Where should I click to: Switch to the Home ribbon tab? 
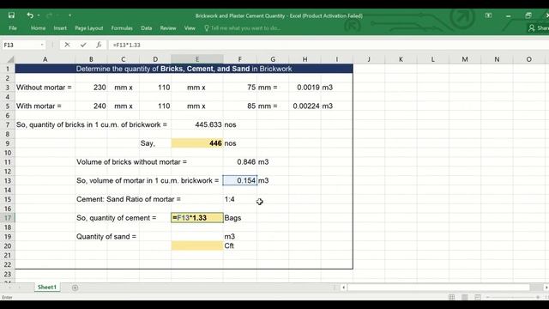point(38,28)
